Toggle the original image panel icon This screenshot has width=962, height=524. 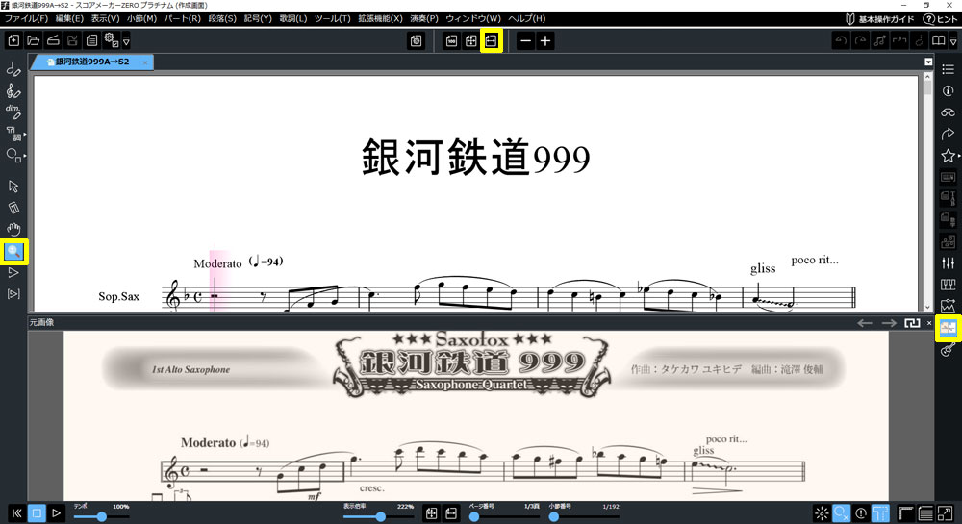[x=948, y=328]
